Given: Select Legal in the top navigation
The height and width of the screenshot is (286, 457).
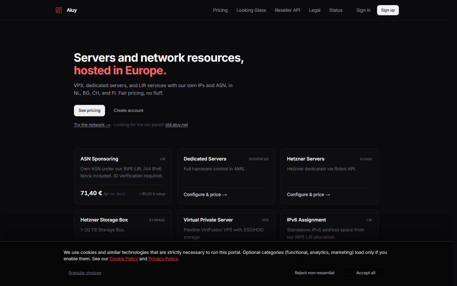Looking at the screenshot, I should (x=315, y=10).
